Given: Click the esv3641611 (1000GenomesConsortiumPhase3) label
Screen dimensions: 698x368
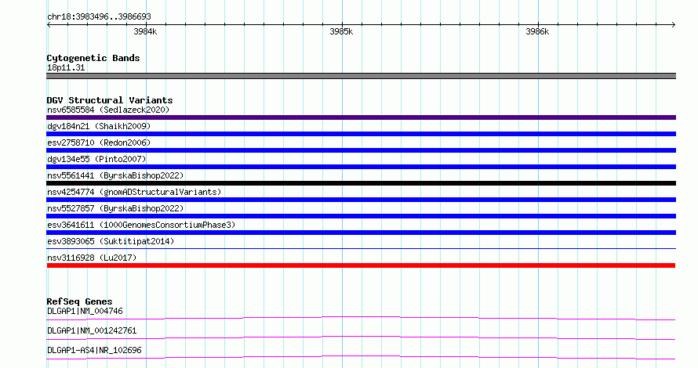Looking at the screenshot, I should tap(141, 225).
